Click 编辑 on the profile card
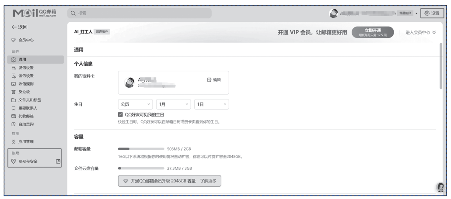Screen dimensions: 451x199 tap(217, 80)
